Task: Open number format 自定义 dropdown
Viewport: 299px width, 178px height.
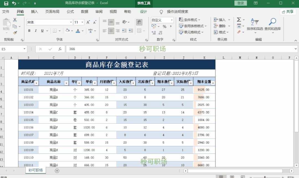Action: pos(172,20)
